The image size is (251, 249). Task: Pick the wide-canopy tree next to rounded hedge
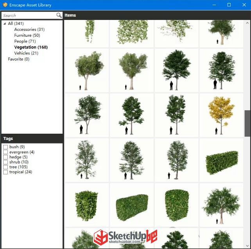[x=221, y=205]
